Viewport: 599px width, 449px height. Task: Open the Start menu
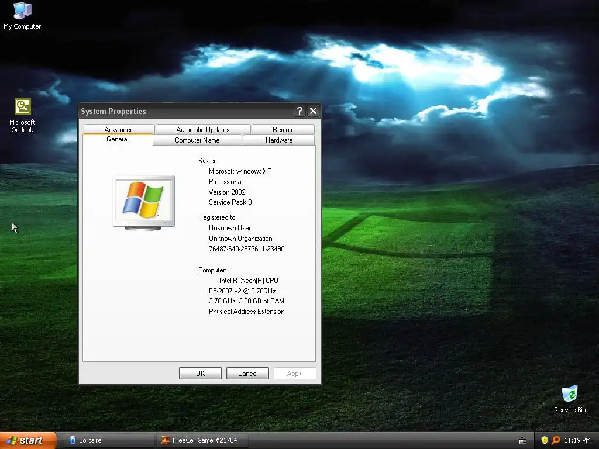28,440
